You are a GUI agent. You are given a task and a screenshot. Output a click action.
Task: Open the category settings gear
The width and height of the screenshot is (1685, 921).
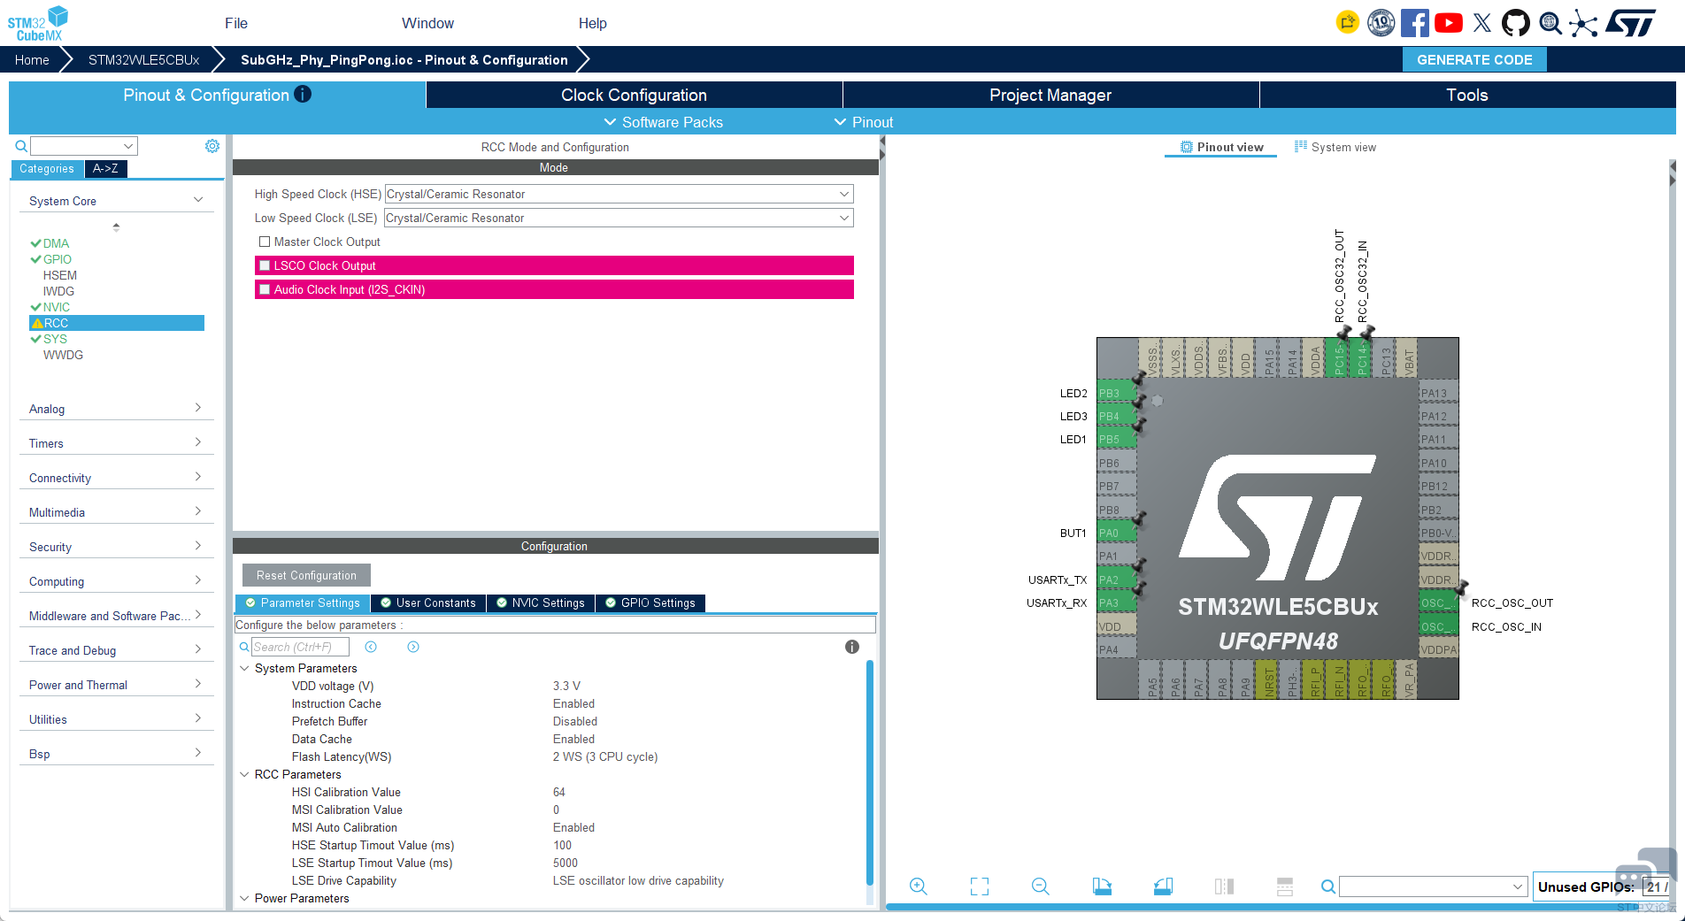pyautogui.click(x=212, y=146)
